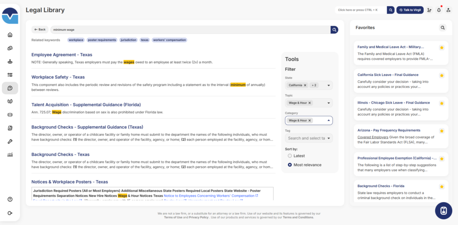
Task: Select the poster requirements keyword tag
Action: point(102,40)
